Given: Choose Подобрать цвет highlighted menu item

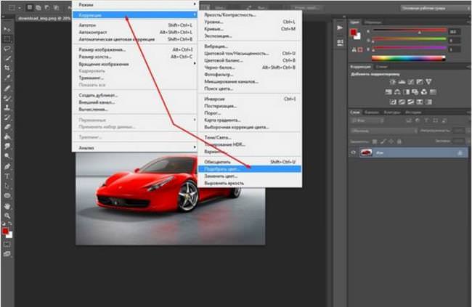Looking at the screenshot, I should (250, 169).
